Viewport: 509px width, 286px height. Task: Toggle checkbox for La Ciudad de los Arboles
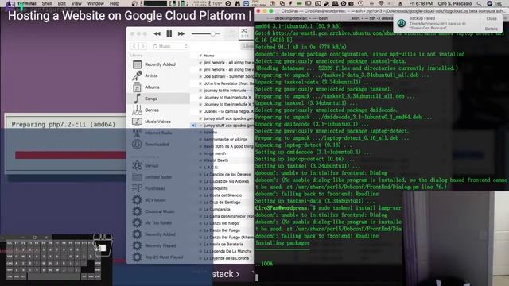[200, 182]
